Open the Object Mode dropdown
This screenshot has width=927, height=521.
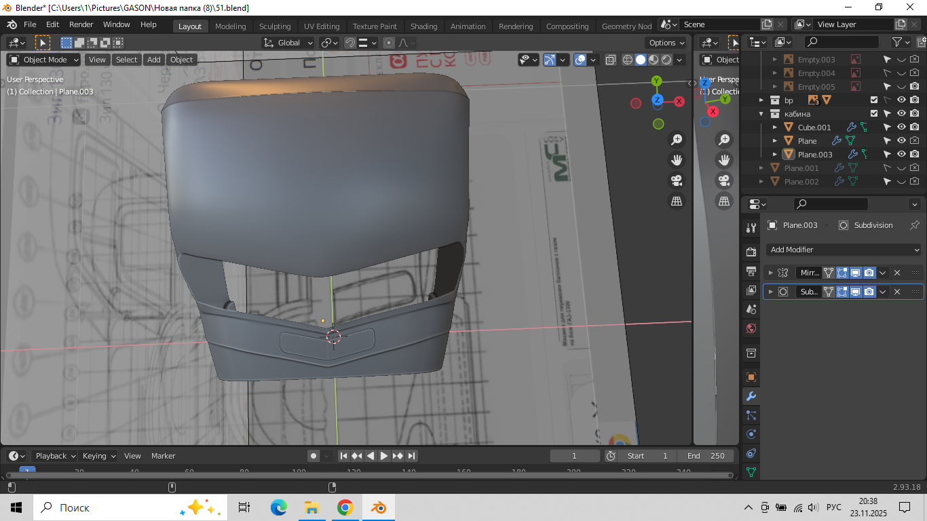point(44,60)
